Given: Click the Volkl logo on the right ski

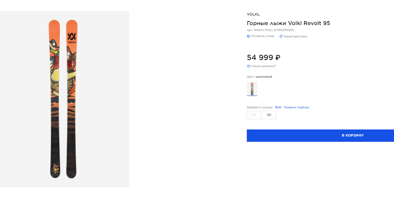Looking at the screenshot, I should click(x=71, y=37).
